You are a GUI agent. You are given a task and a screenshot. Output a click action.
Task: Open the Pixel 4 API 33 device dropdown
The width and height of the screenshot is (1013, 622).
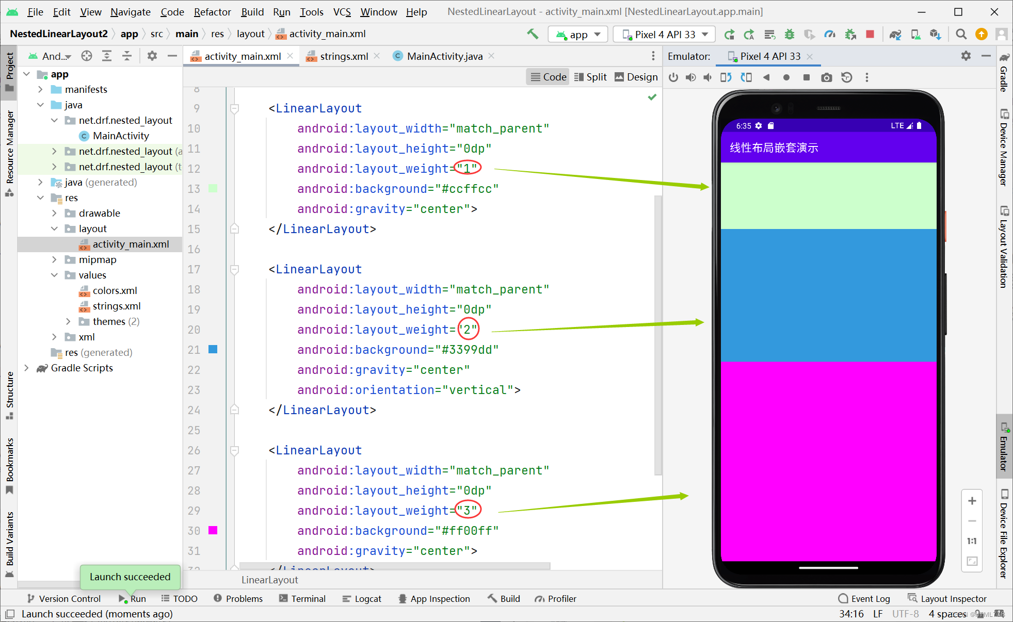[x=665, y=35]
